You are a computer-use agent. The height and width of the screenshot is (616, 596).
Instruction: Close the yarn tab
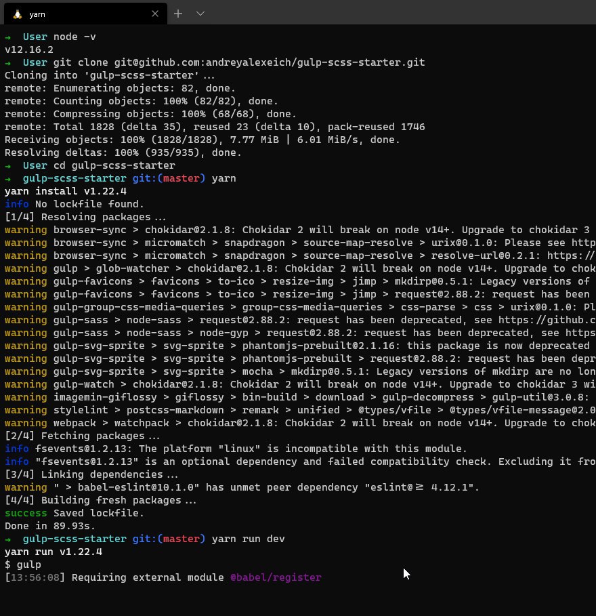click(155, 14)
